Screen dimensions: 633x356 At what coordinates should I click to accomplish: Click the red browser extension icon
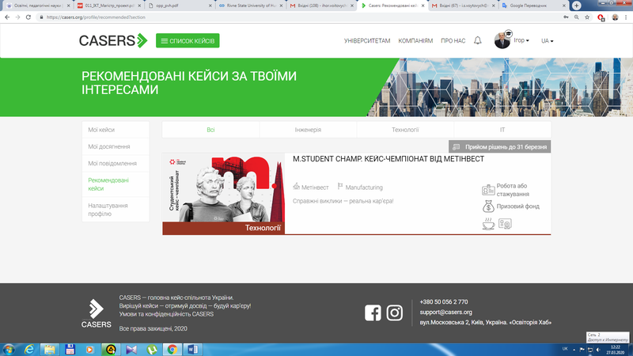point(601,17)
